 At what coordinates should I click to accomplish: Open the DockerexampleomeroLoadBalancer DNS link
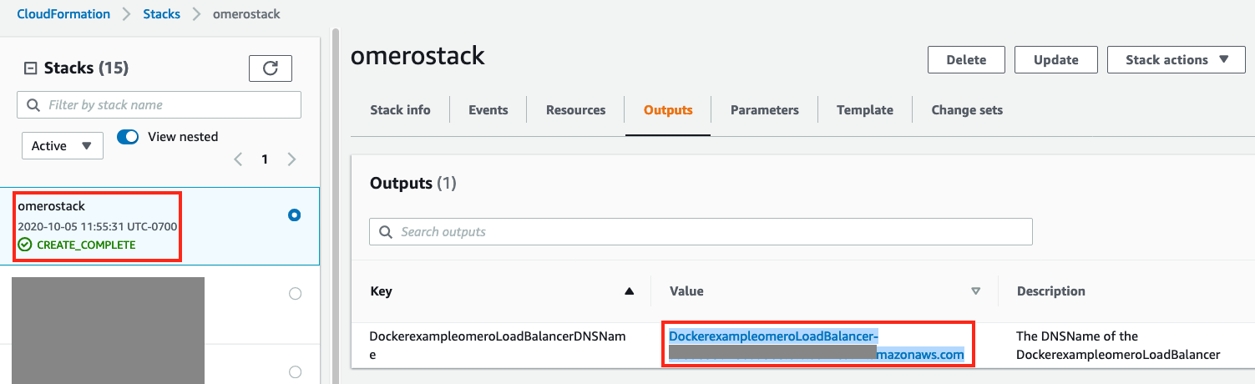click(x=817, y=346)
